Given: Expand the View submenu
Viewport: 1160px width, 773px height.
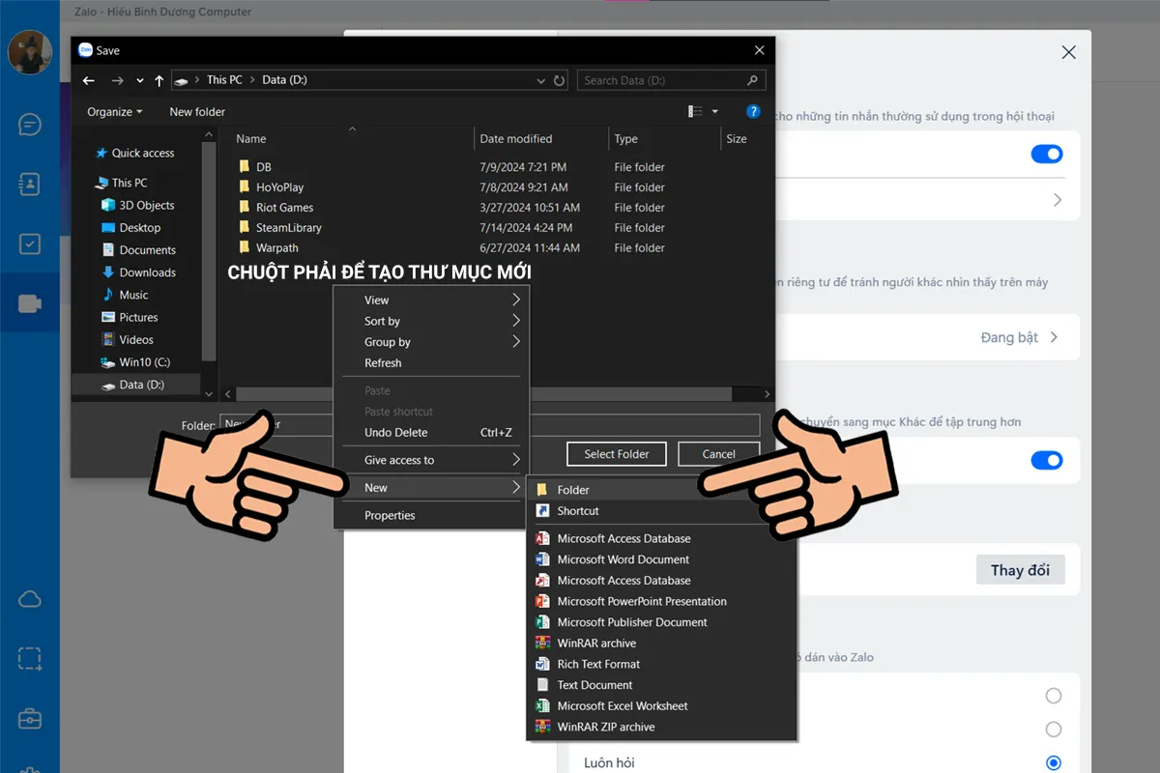Looking at the screenshot, I should pos(431,301).
